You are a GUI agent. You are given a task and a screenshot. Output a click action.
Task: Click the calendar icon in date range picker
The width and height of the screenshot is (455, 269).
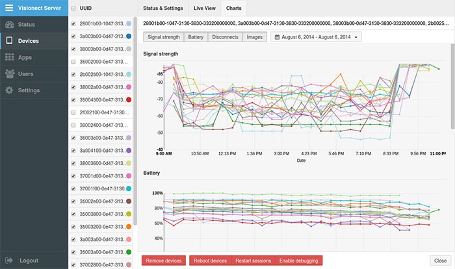coord(277,37)
